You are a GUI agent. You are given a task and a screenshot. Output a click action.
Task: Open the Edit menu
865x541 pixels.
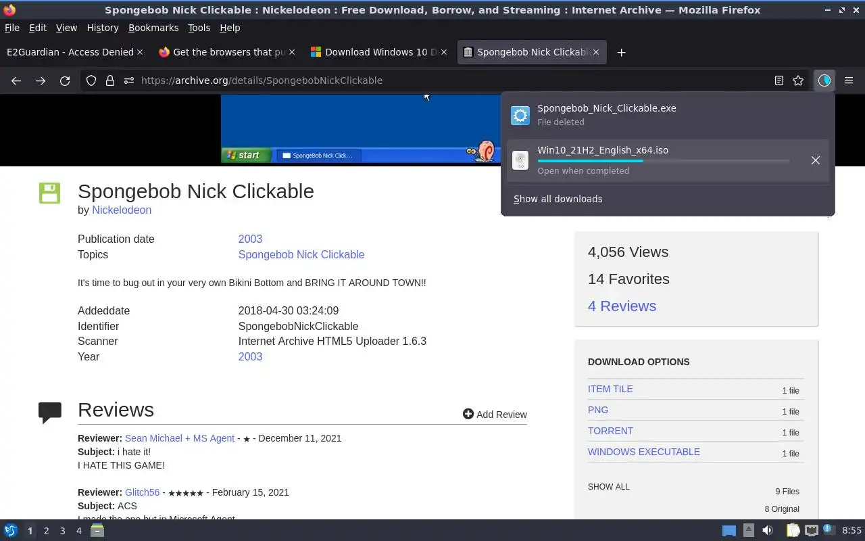point(38,28)
